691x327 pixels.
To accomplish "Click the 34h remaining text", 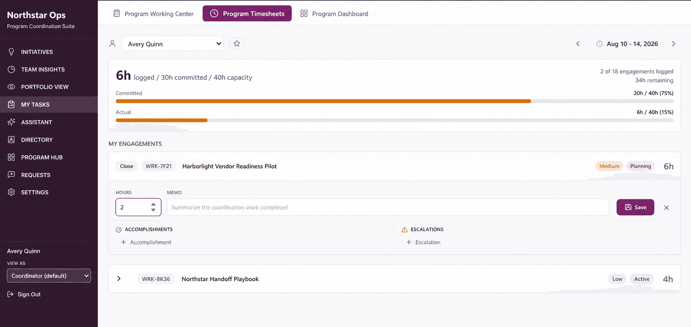I will (654, 80).
